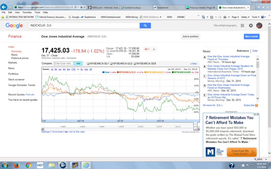Click the More results button
271x169 pixels.
(251, 37)
